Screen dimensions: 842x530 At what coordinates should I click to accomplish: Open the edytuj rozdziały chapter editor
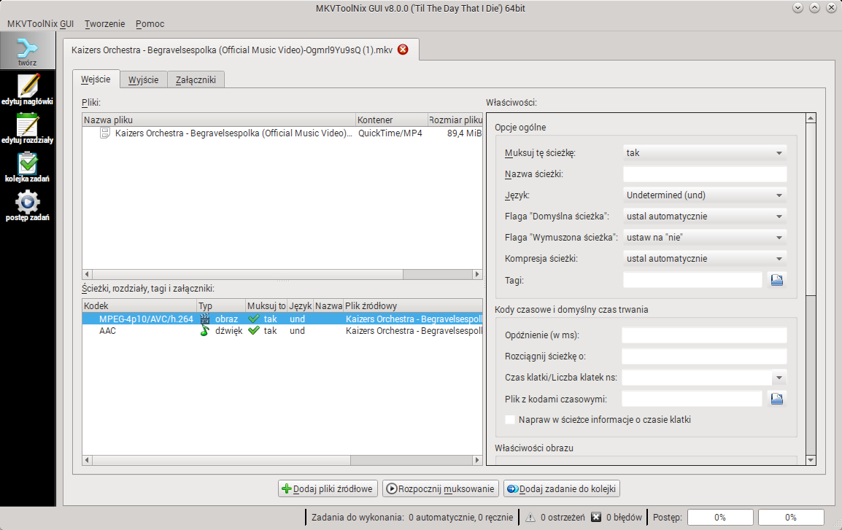(x=28, y=128)
